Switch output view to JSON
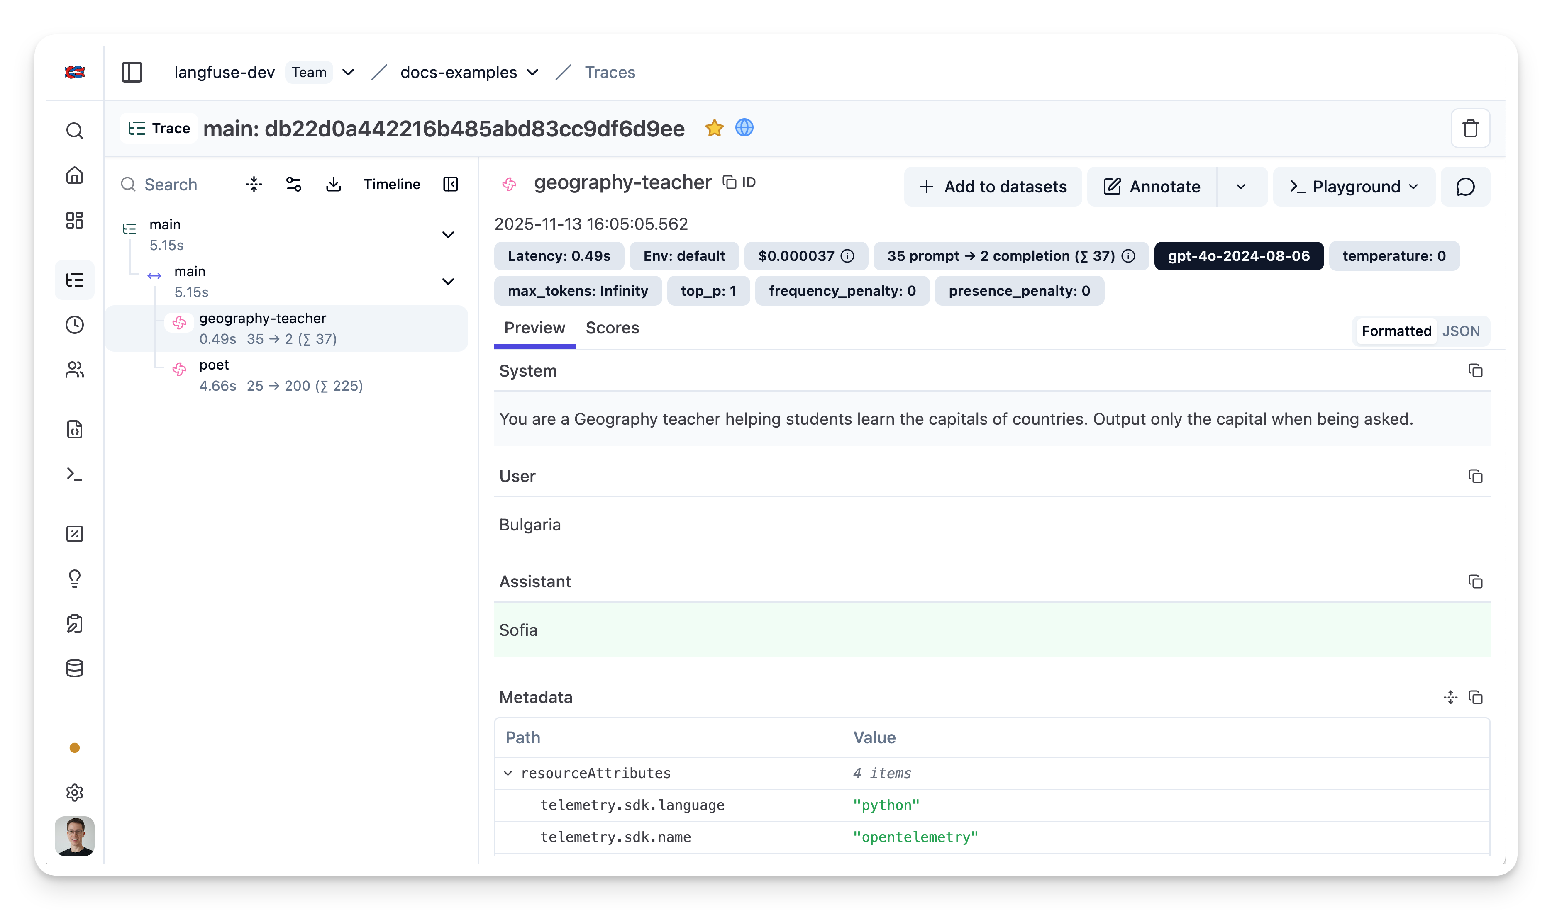This screenshot has width=1552, height=910. (1462, 331)
